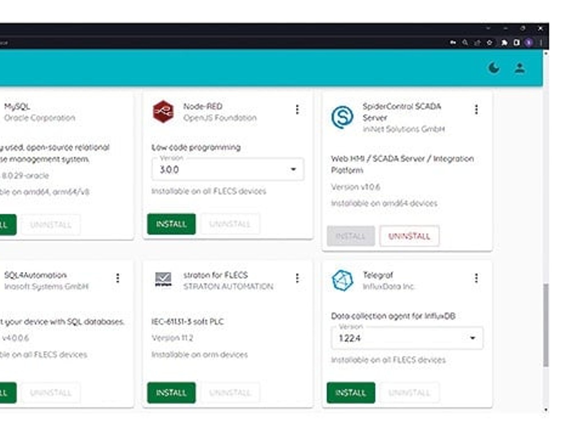The height and width of the screenshot is (429, 572).
Task: Install the Telegraf app
Action: (351, 393)
